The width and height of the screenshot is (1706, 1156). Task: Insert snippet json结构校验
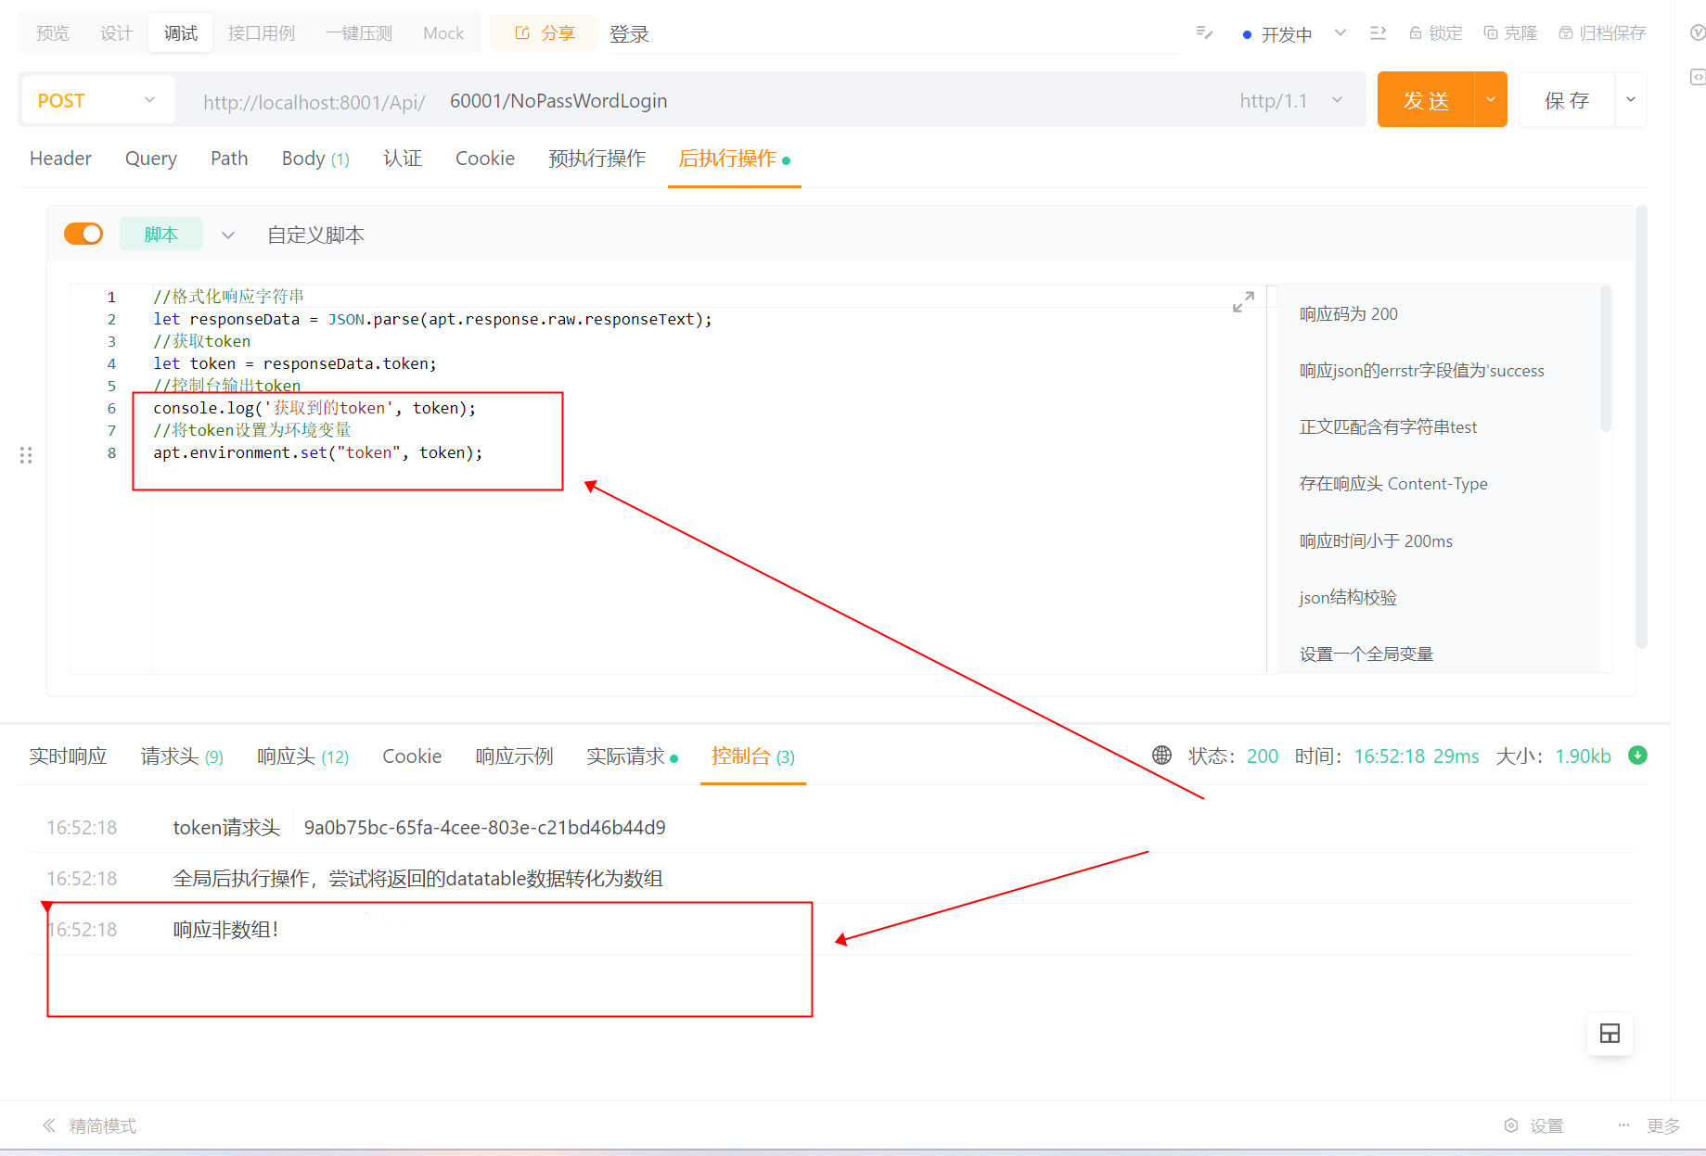(1347, 597)
